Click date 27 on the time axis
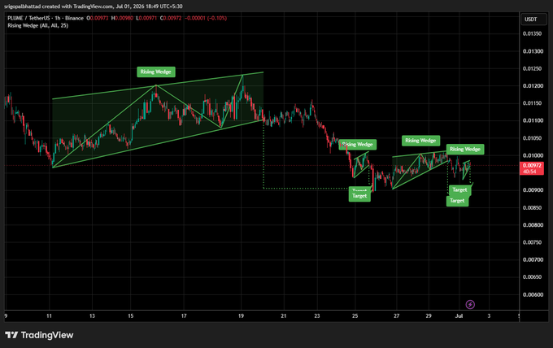Screen dimensions: 553x348 point(396,316)
